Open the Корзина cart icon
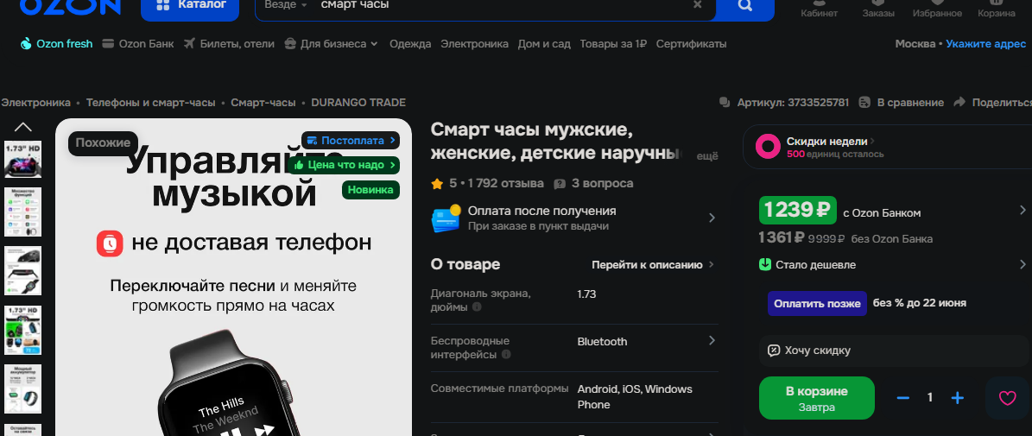The height and width of the screenshot is (436, 1032). click(x=997, y=9)
